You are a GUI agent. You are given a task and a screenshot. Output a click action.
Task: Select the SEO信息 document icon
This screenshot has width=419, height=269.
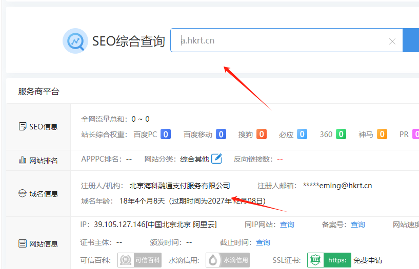pos(23,126)
